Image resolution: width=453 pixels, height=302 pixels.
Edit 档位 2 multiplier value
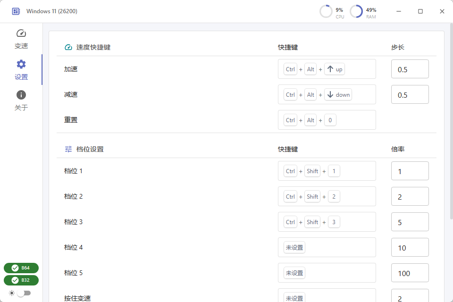coord(410,196)
